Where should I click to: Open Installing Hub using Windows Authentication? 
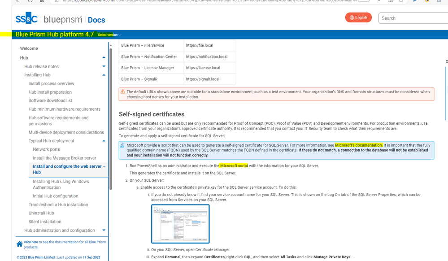pos(61,184)
